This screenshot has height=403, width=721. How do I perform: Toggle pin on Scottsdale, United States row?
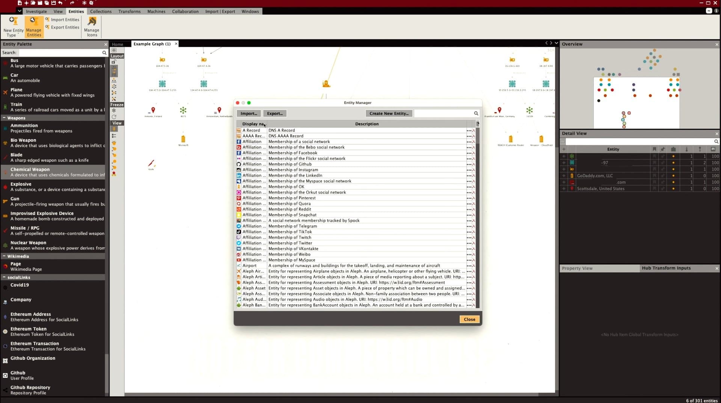663,189
